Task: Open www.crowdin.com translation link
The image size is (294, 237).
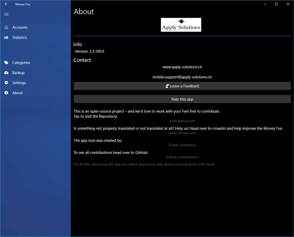Action: (x=182, y=133)
